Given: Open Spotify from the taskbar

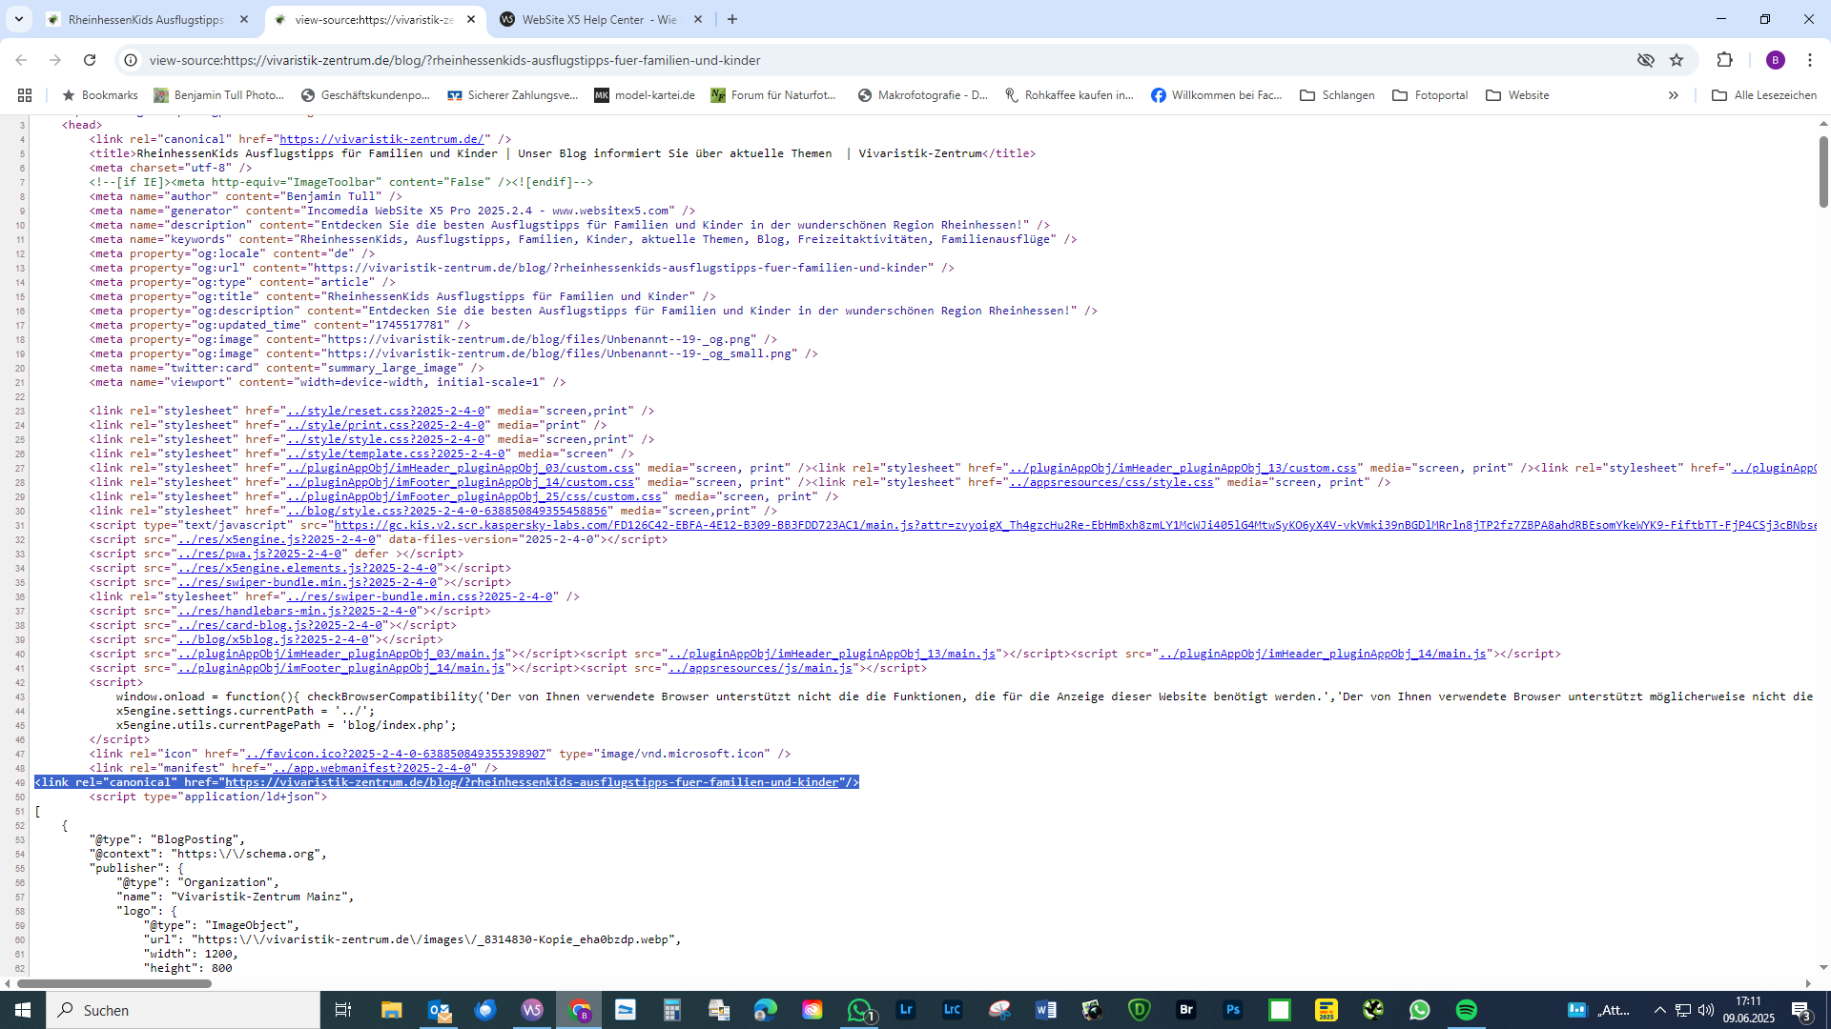Looking at the screenshot, I should click(x=1467, y=1010).
